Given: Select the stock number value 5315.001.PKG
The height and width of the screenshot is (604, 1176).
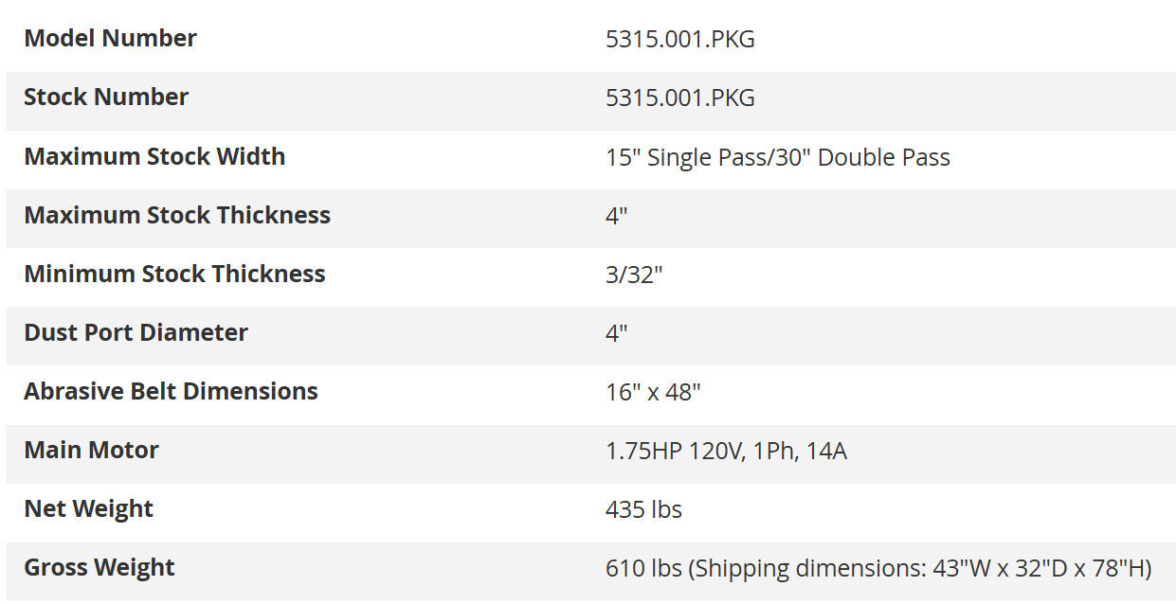Looking at the screenshot, I should tap(679, 98).
